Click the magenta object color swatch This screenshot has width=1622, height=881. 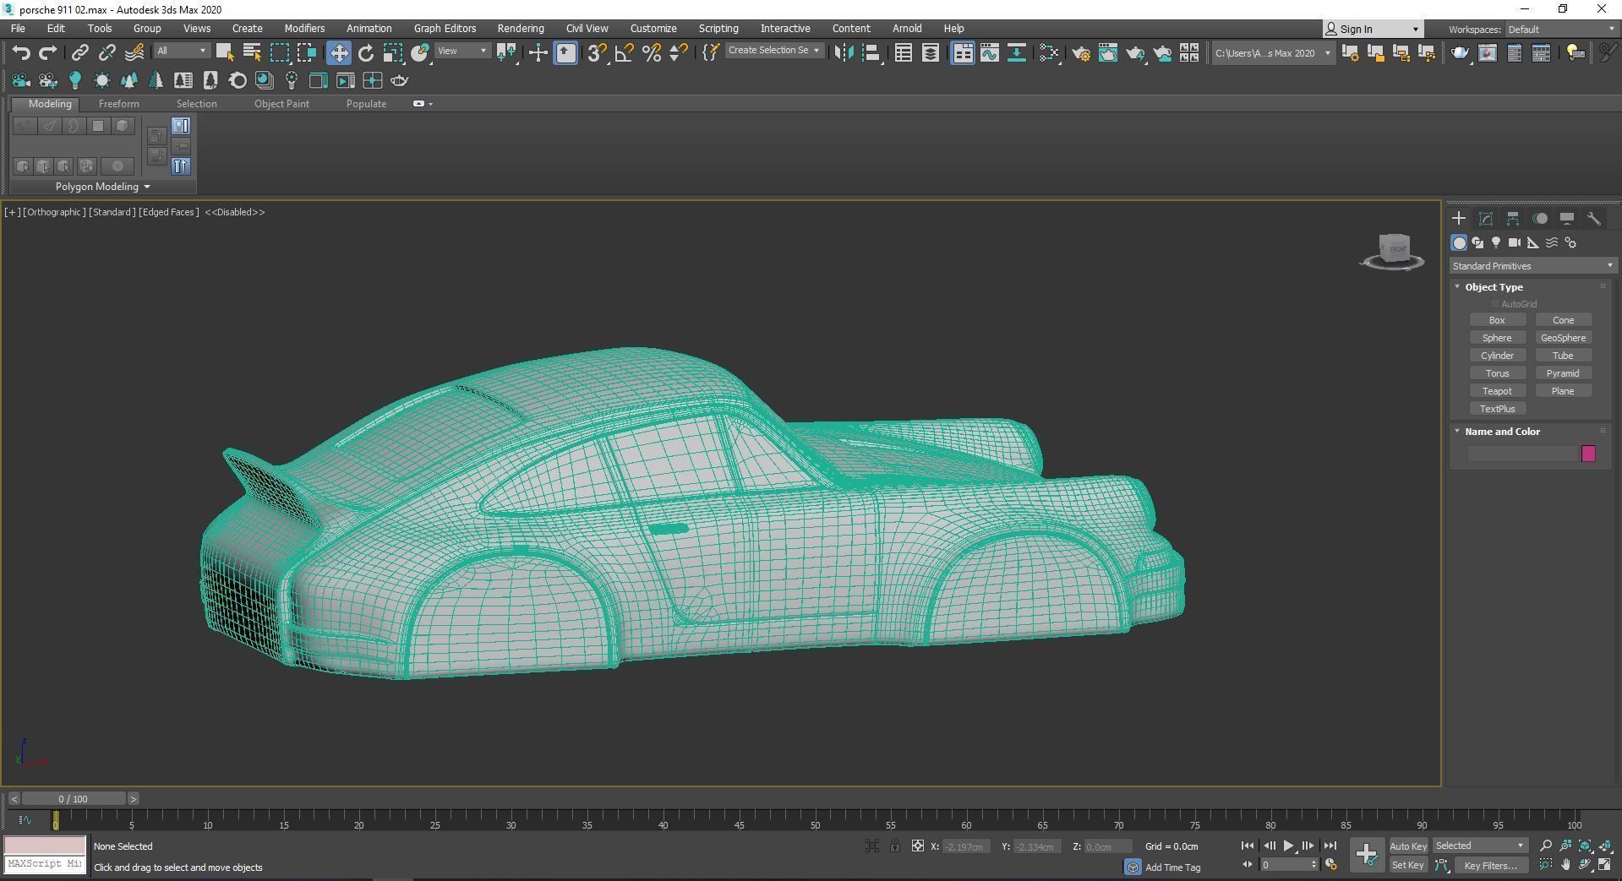(x=1588, y=454)
